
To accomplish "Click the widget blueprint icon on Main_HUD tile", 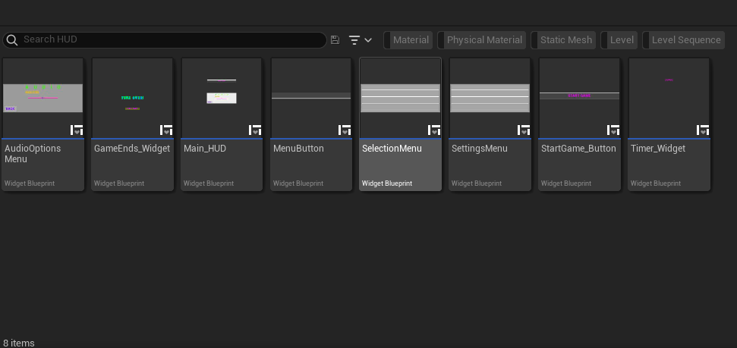I will [256, 130].
